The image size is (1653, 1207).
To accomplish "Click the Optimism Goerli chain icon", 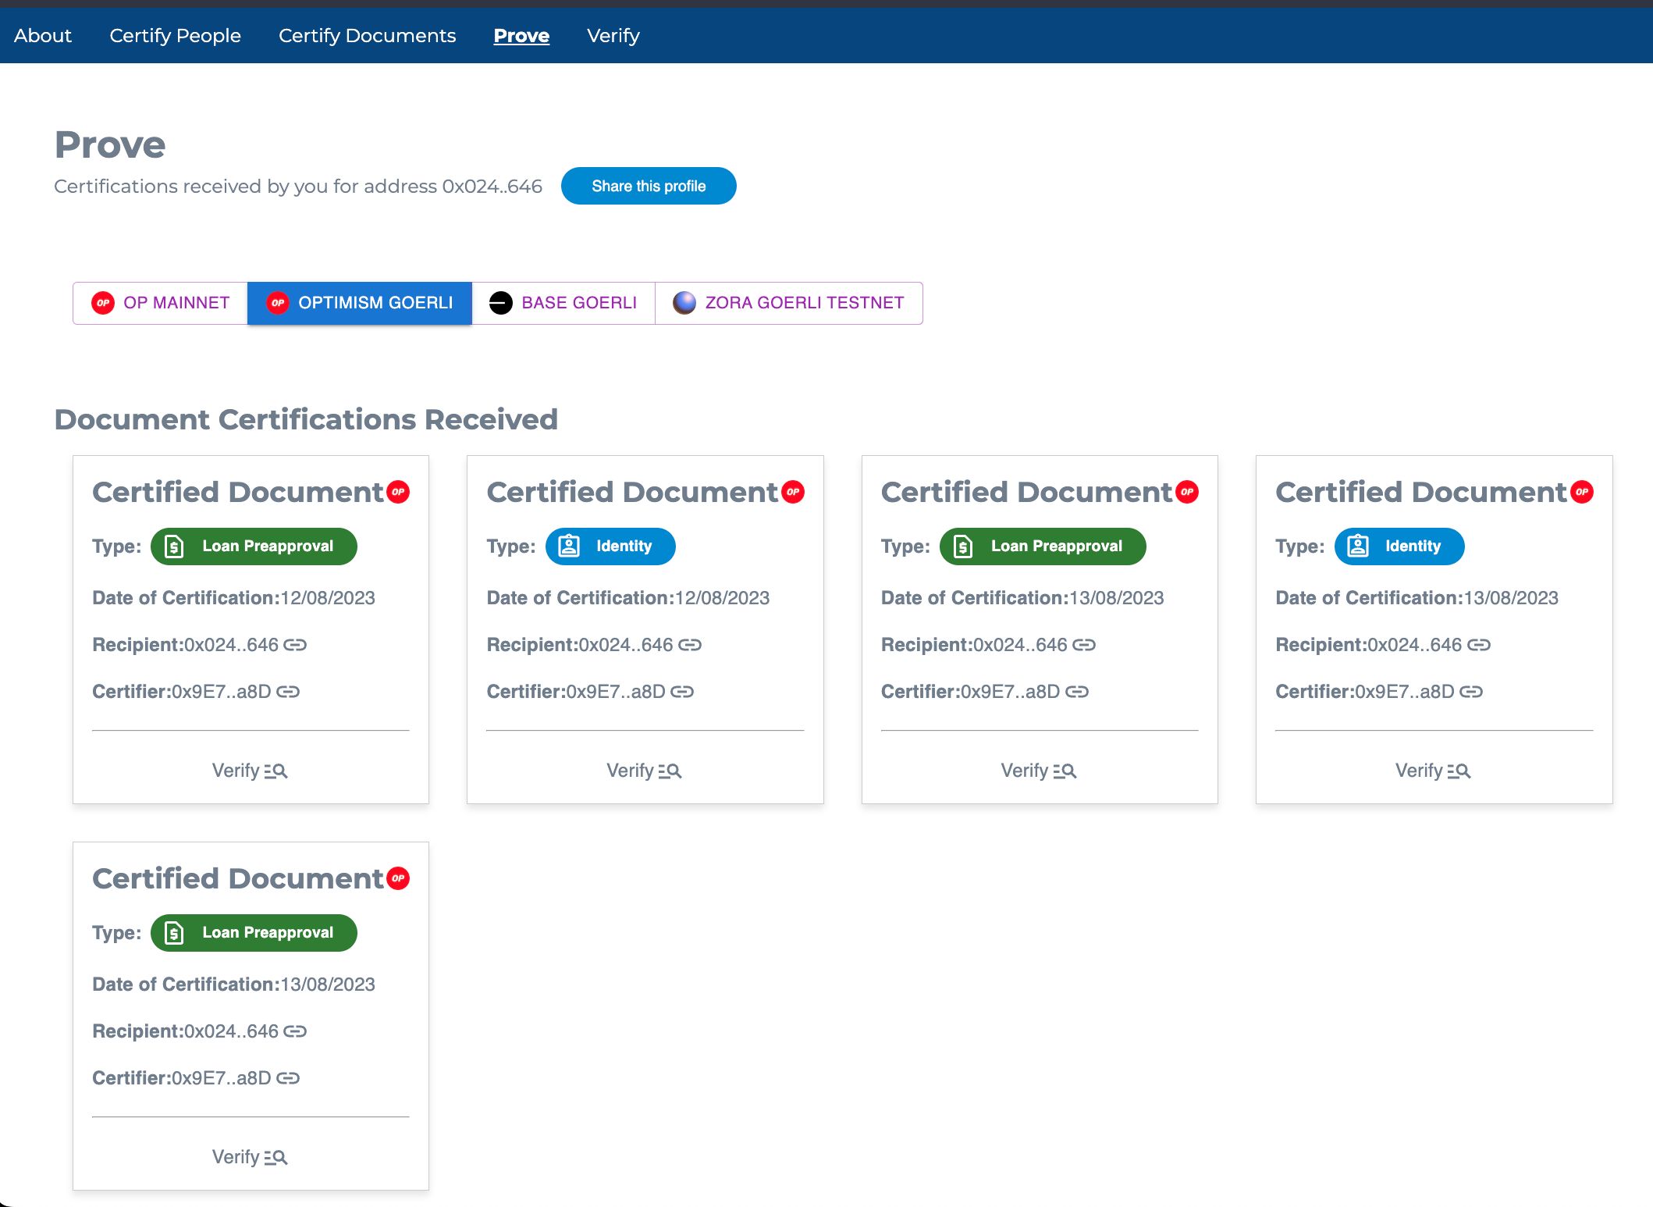I will coord(277,303).
